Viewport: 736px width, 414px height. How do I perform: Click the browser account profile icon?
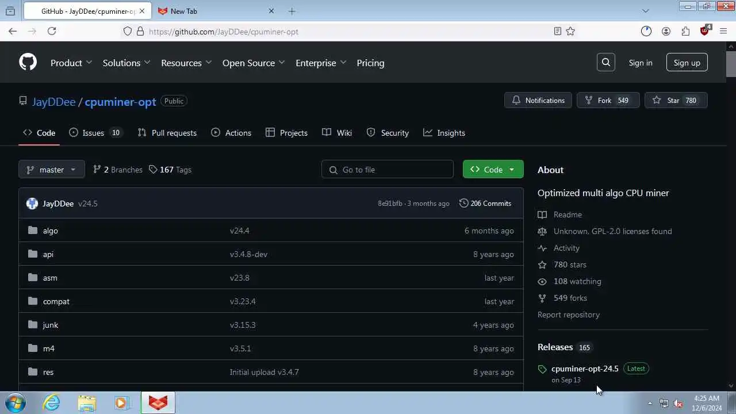[666, 31]
